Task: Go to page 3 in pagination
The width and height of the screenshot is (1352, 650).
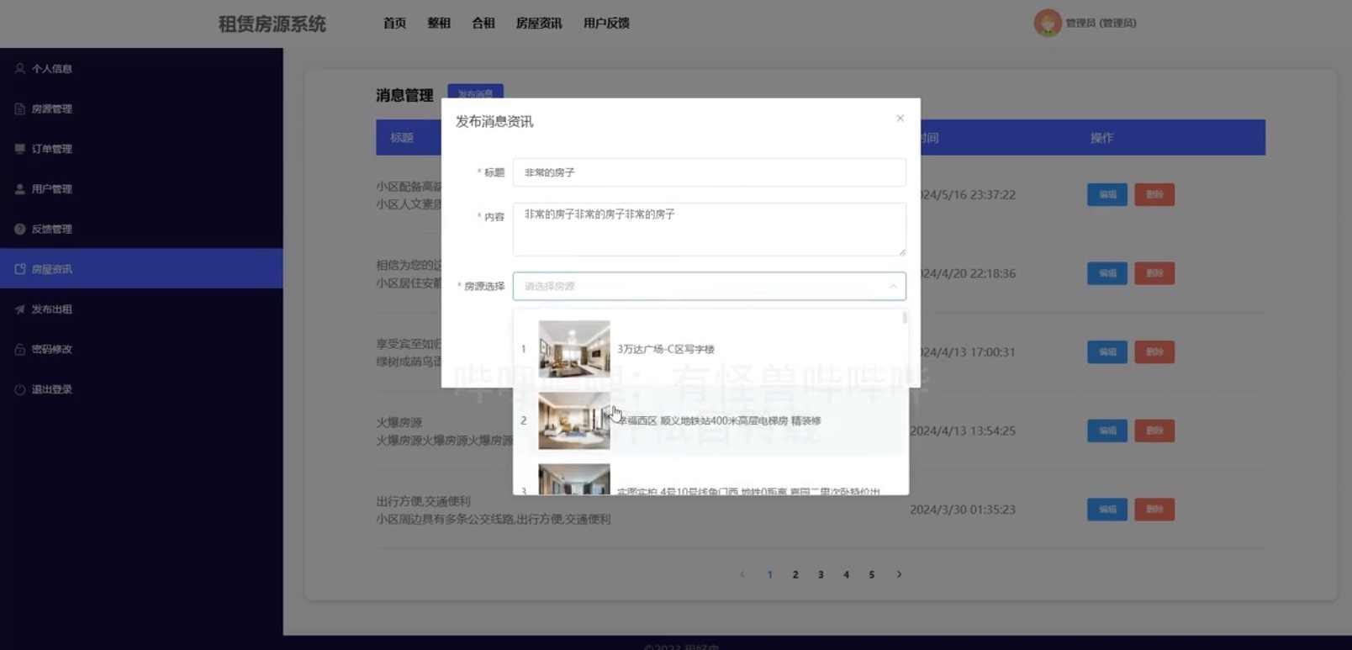Action: pos(821,574)
